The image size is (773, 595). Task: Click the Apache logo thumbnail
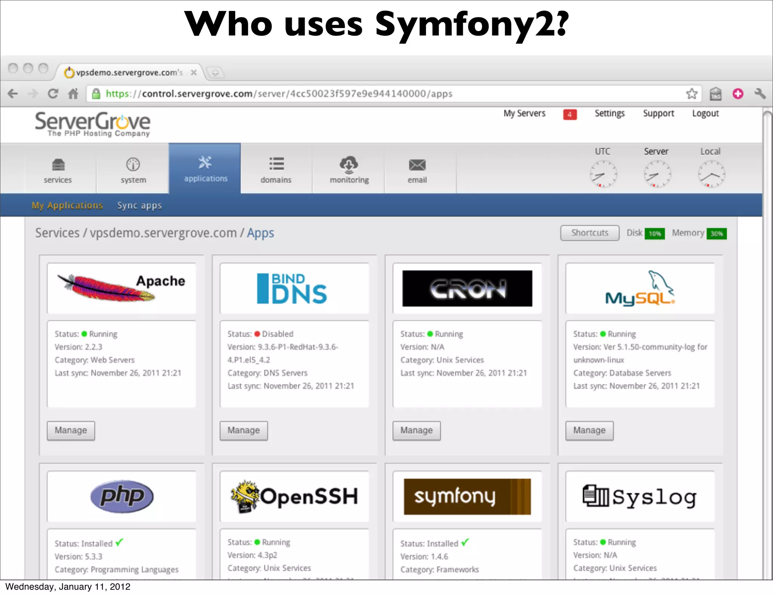click(122, 288)
